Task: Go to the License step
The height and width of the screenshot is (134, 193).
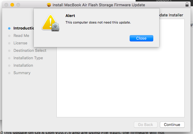Action: pyautogui.click(x=20, y=43)
